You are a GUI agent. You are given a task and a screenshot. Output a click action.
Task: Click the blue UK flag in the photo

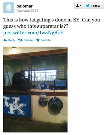(17, 106)
